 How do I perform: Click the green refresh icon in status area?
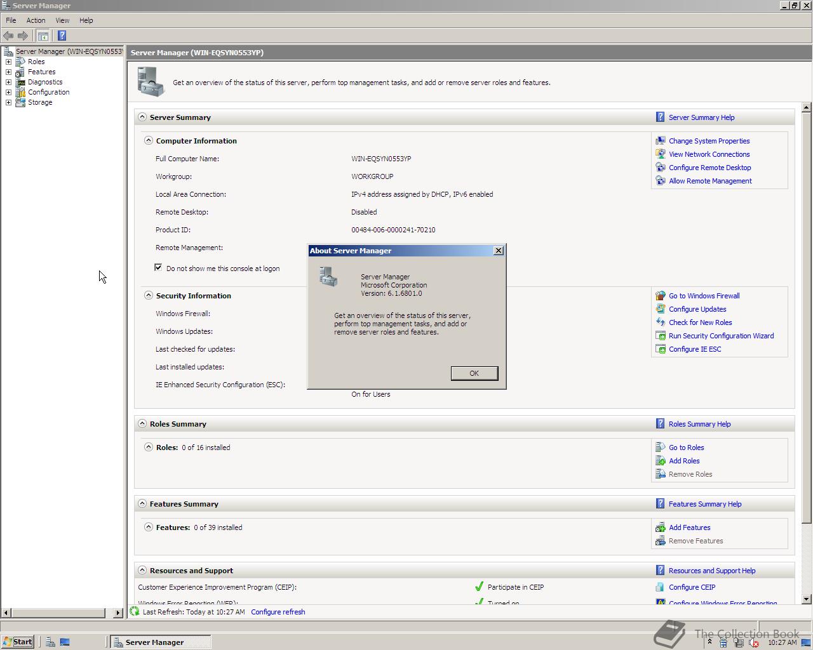tap(135, 611)
